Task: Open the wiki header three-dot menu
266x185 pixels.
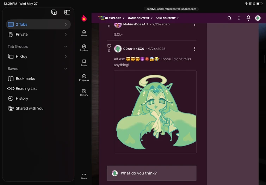Action: click(x=239, y=18)
